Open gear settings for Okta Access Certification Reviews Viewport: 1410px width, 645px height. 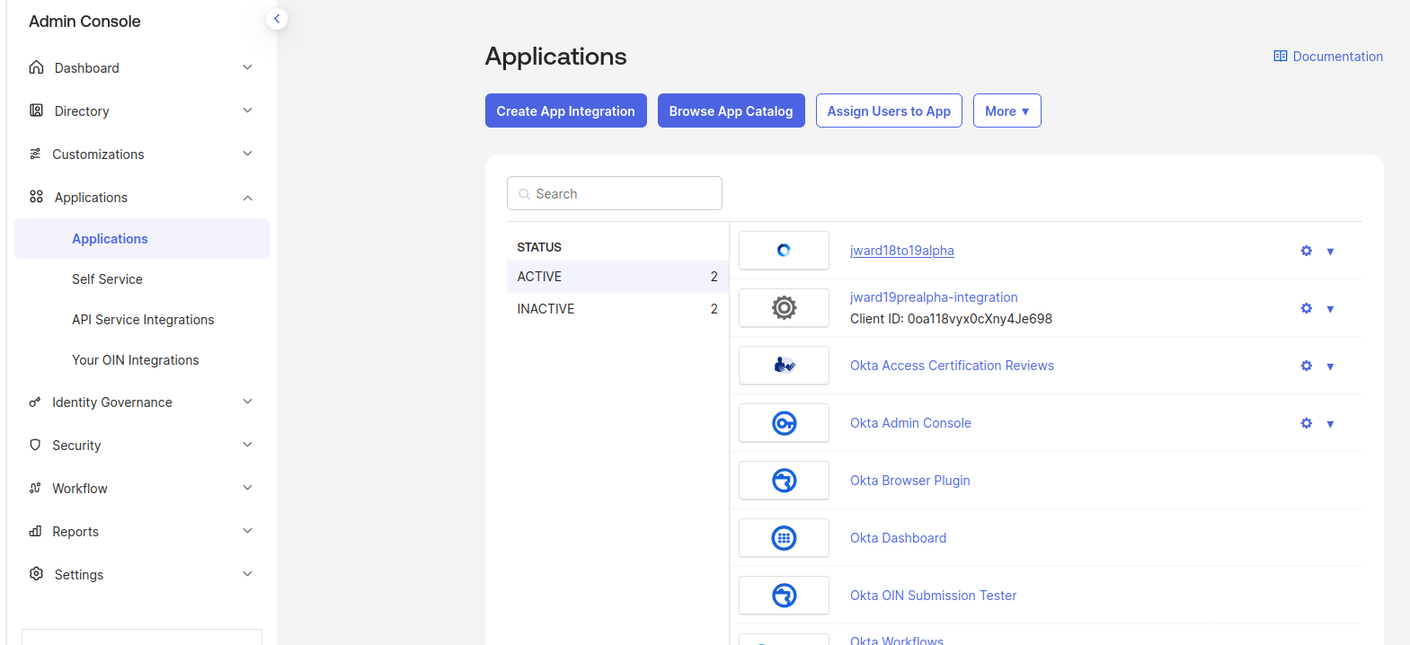pos(1307,366)
